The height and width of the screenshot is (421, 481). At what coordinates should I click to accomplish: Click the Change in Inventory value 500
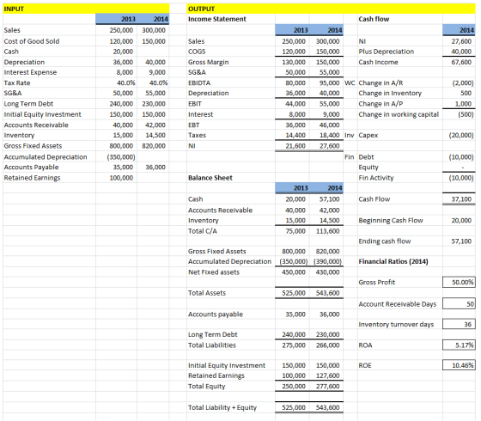tap(466, 94)
